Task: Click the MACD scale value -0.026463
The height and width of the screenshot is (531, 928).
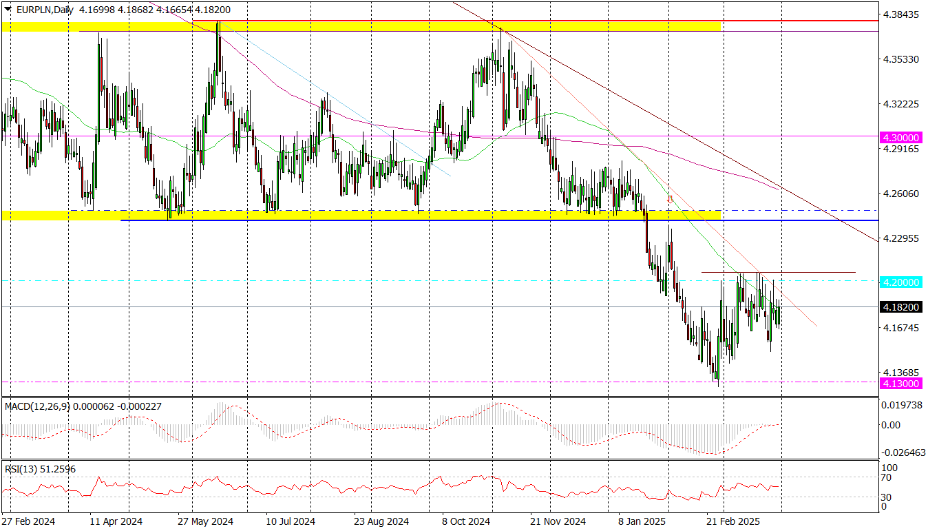Action: (903, 452)
